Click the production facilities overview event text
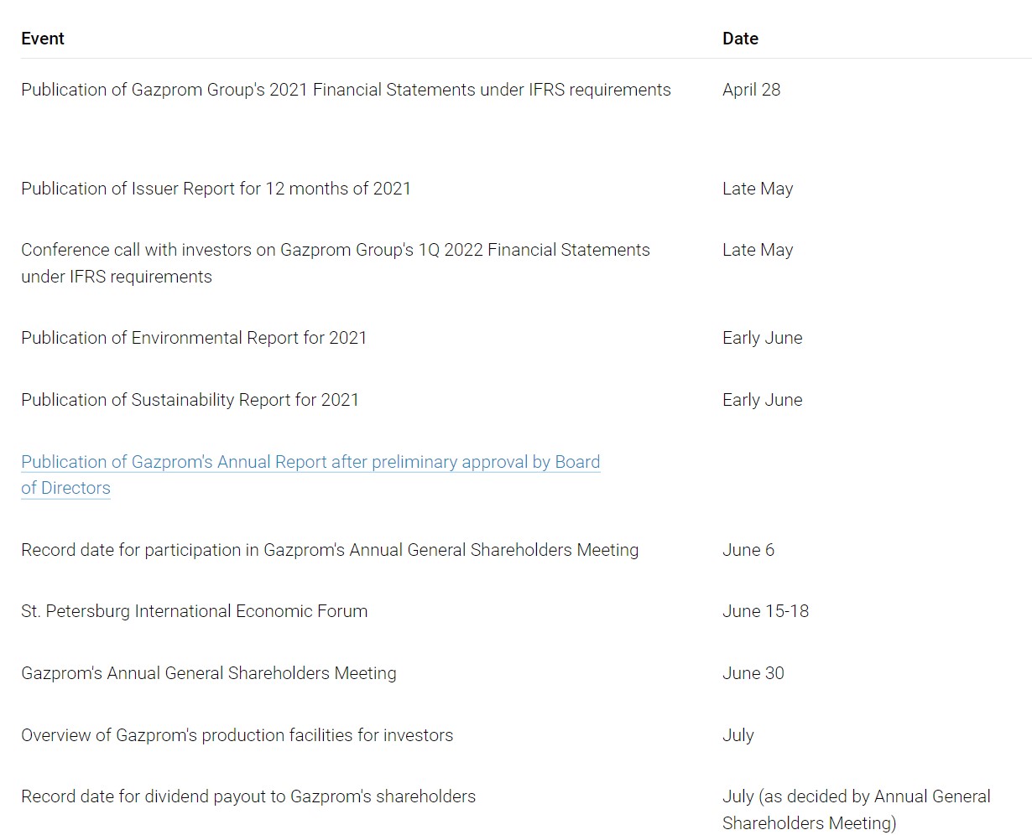The image size is (1032, 835). (x=237, y=735)
